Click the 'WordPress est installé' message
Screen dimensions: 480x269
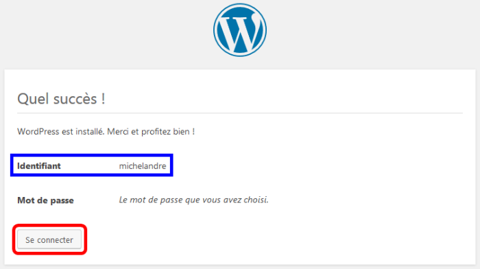[x=106, y=132]
